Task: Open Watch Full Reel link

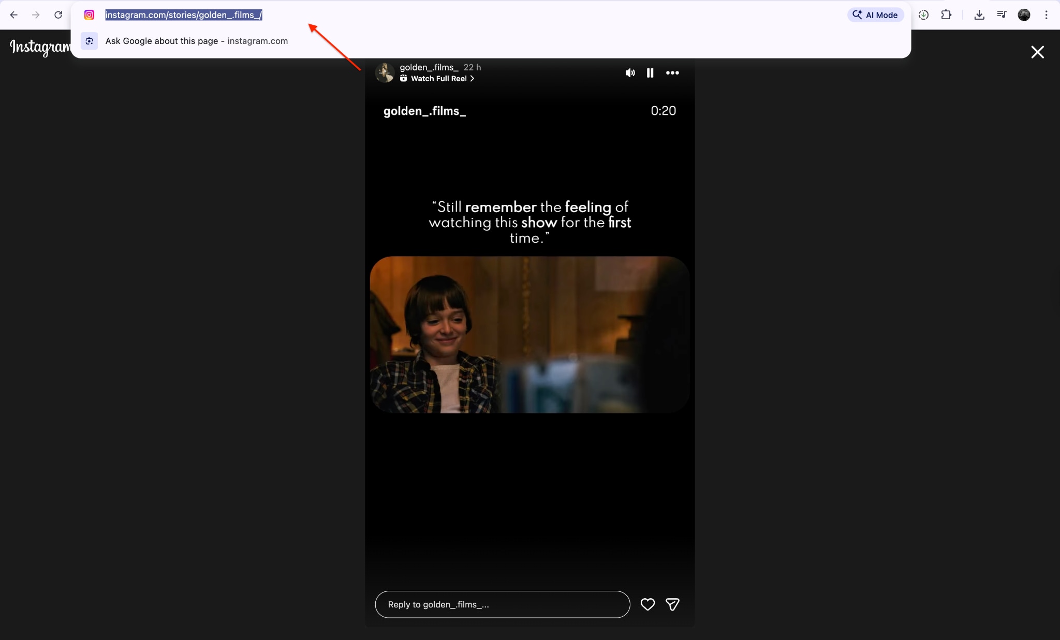Action: pyautogui.click(x=438, y=79)
